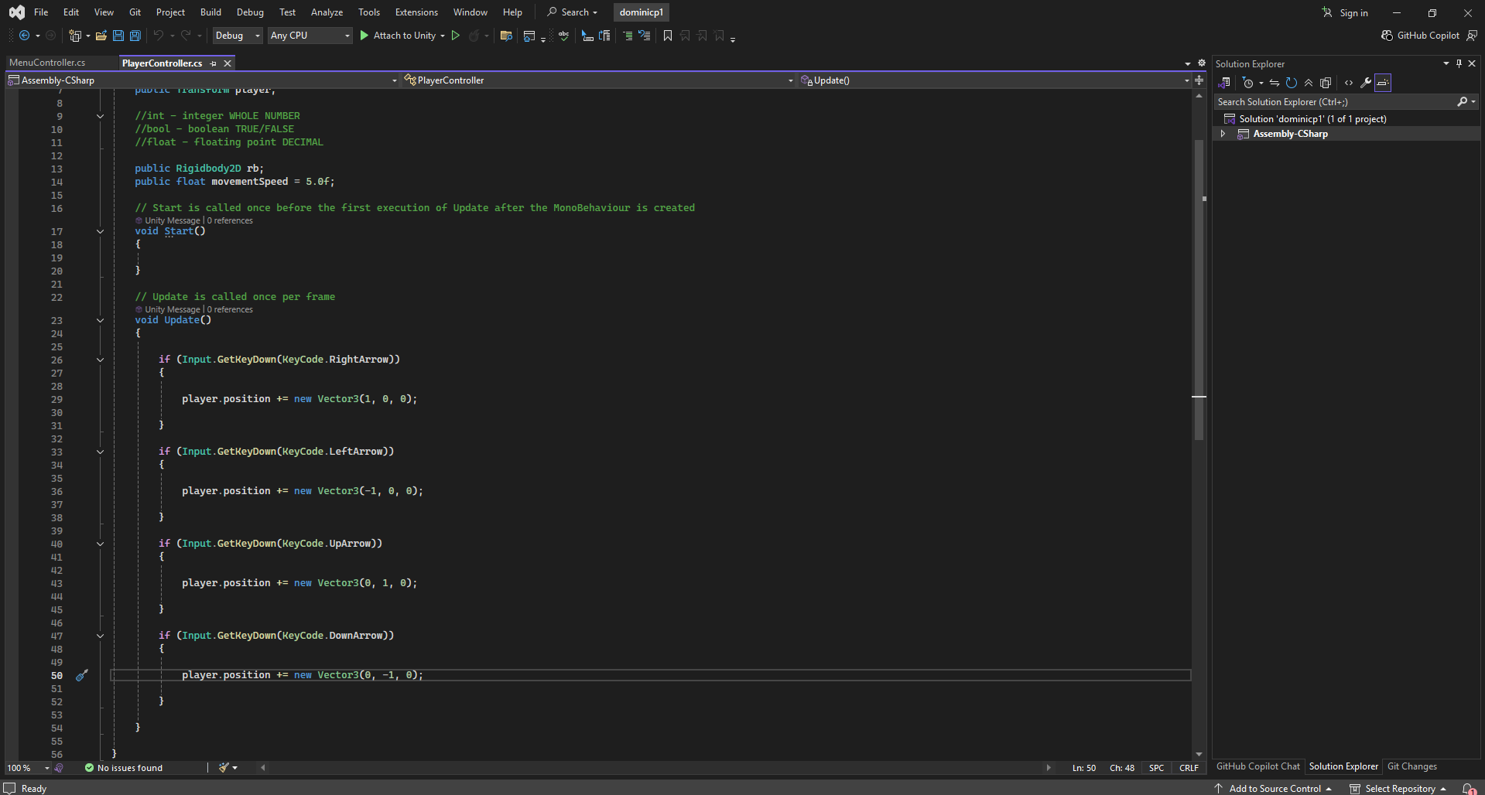1485x795 pixels.
Task: Click Select Repository in the status bar
Action: [x=1398, y=788]
